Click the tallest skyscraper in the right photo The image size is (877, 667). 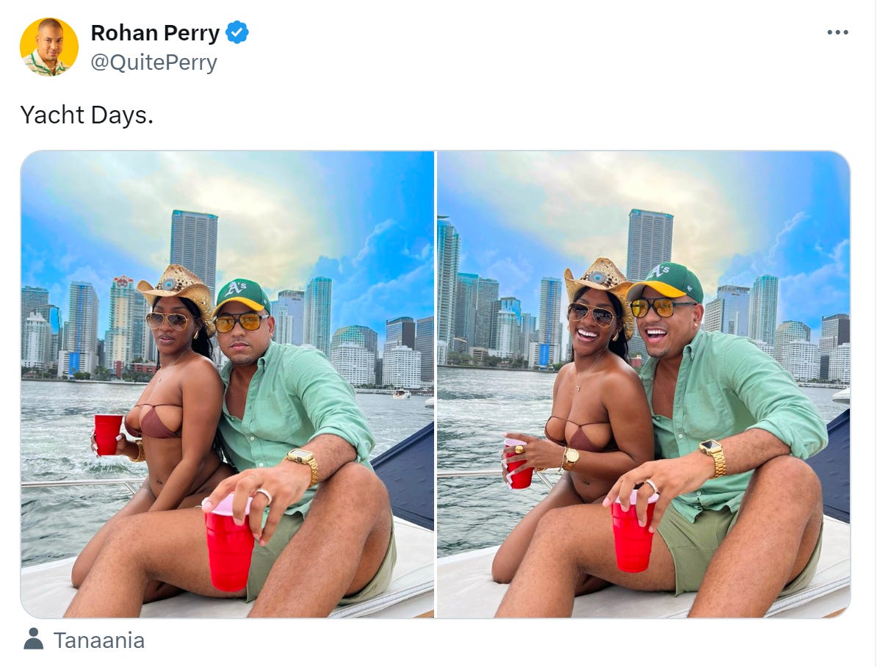(x=649, y=243)
